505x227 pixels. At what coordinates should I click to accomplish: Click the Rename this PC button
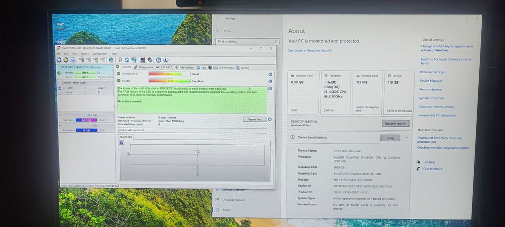[x=395, y=124]
